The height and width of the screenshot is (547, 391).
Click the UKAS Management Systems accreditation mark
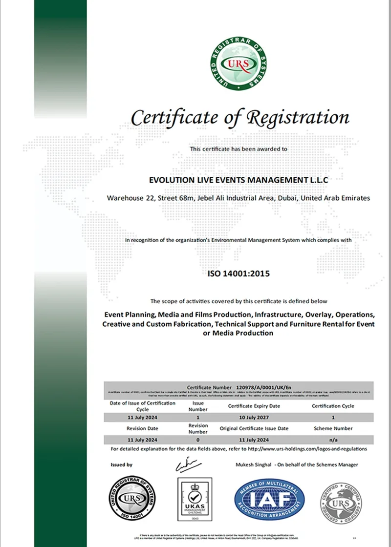[195, 499]
